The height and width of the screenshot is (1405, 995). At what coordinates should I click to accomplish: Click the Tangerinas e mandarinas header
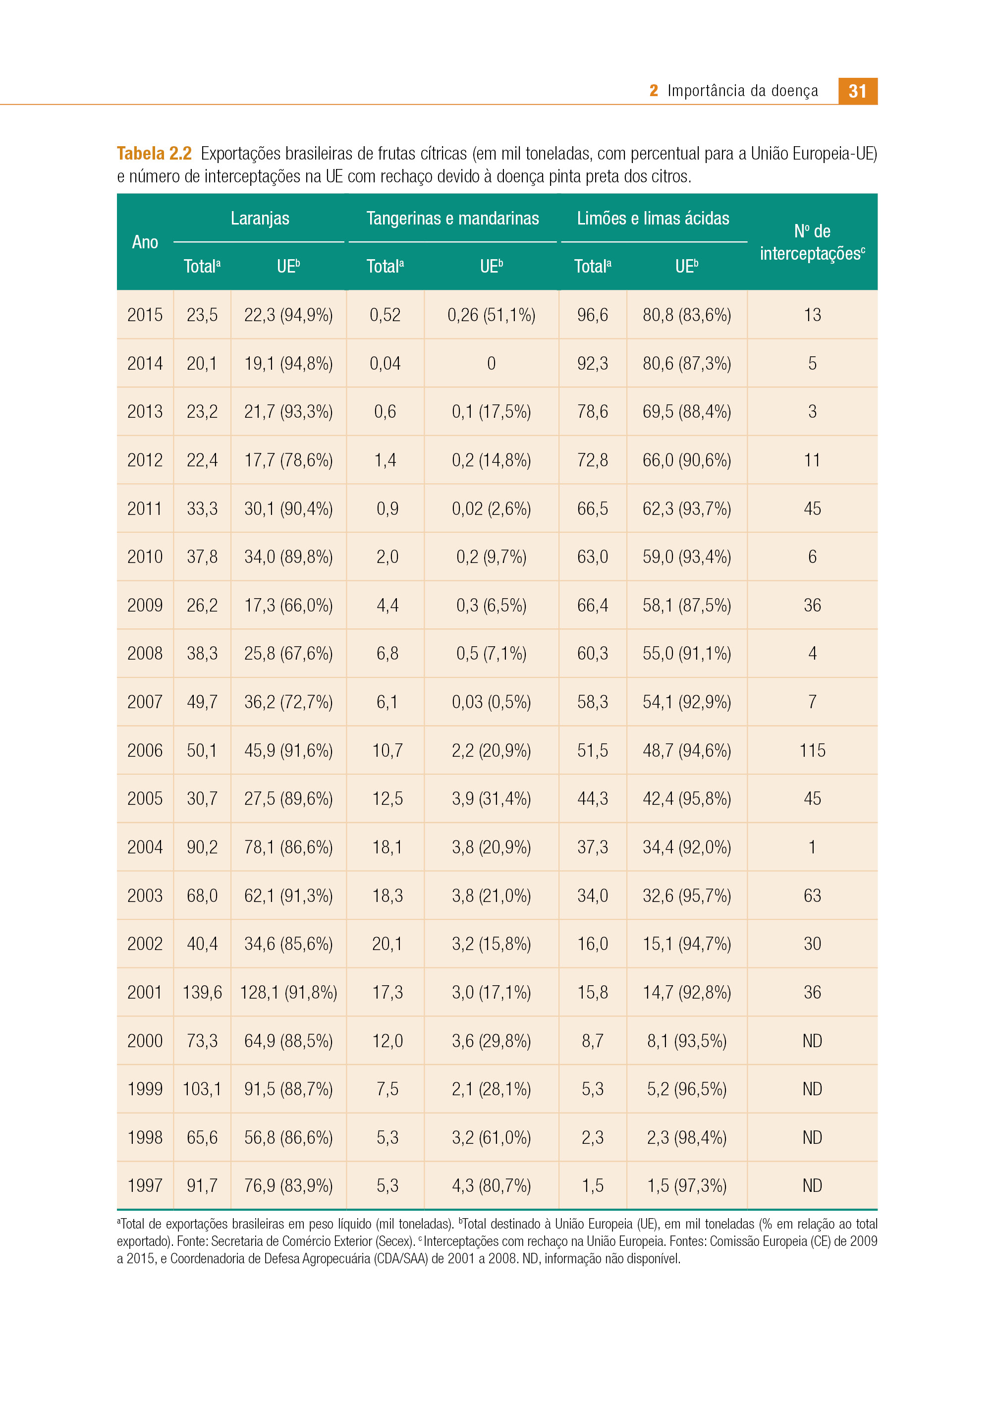[453, 218]
